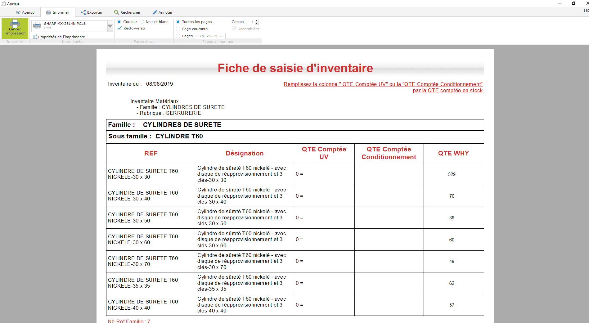Click the Propriétés de l'imprimante sliders icon
The height and width of the screenshot is (323, 589).
point(35,37)
